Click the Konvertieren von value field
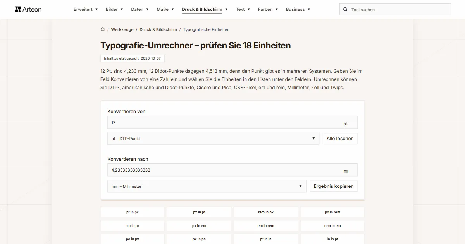 tap(232, 122)
